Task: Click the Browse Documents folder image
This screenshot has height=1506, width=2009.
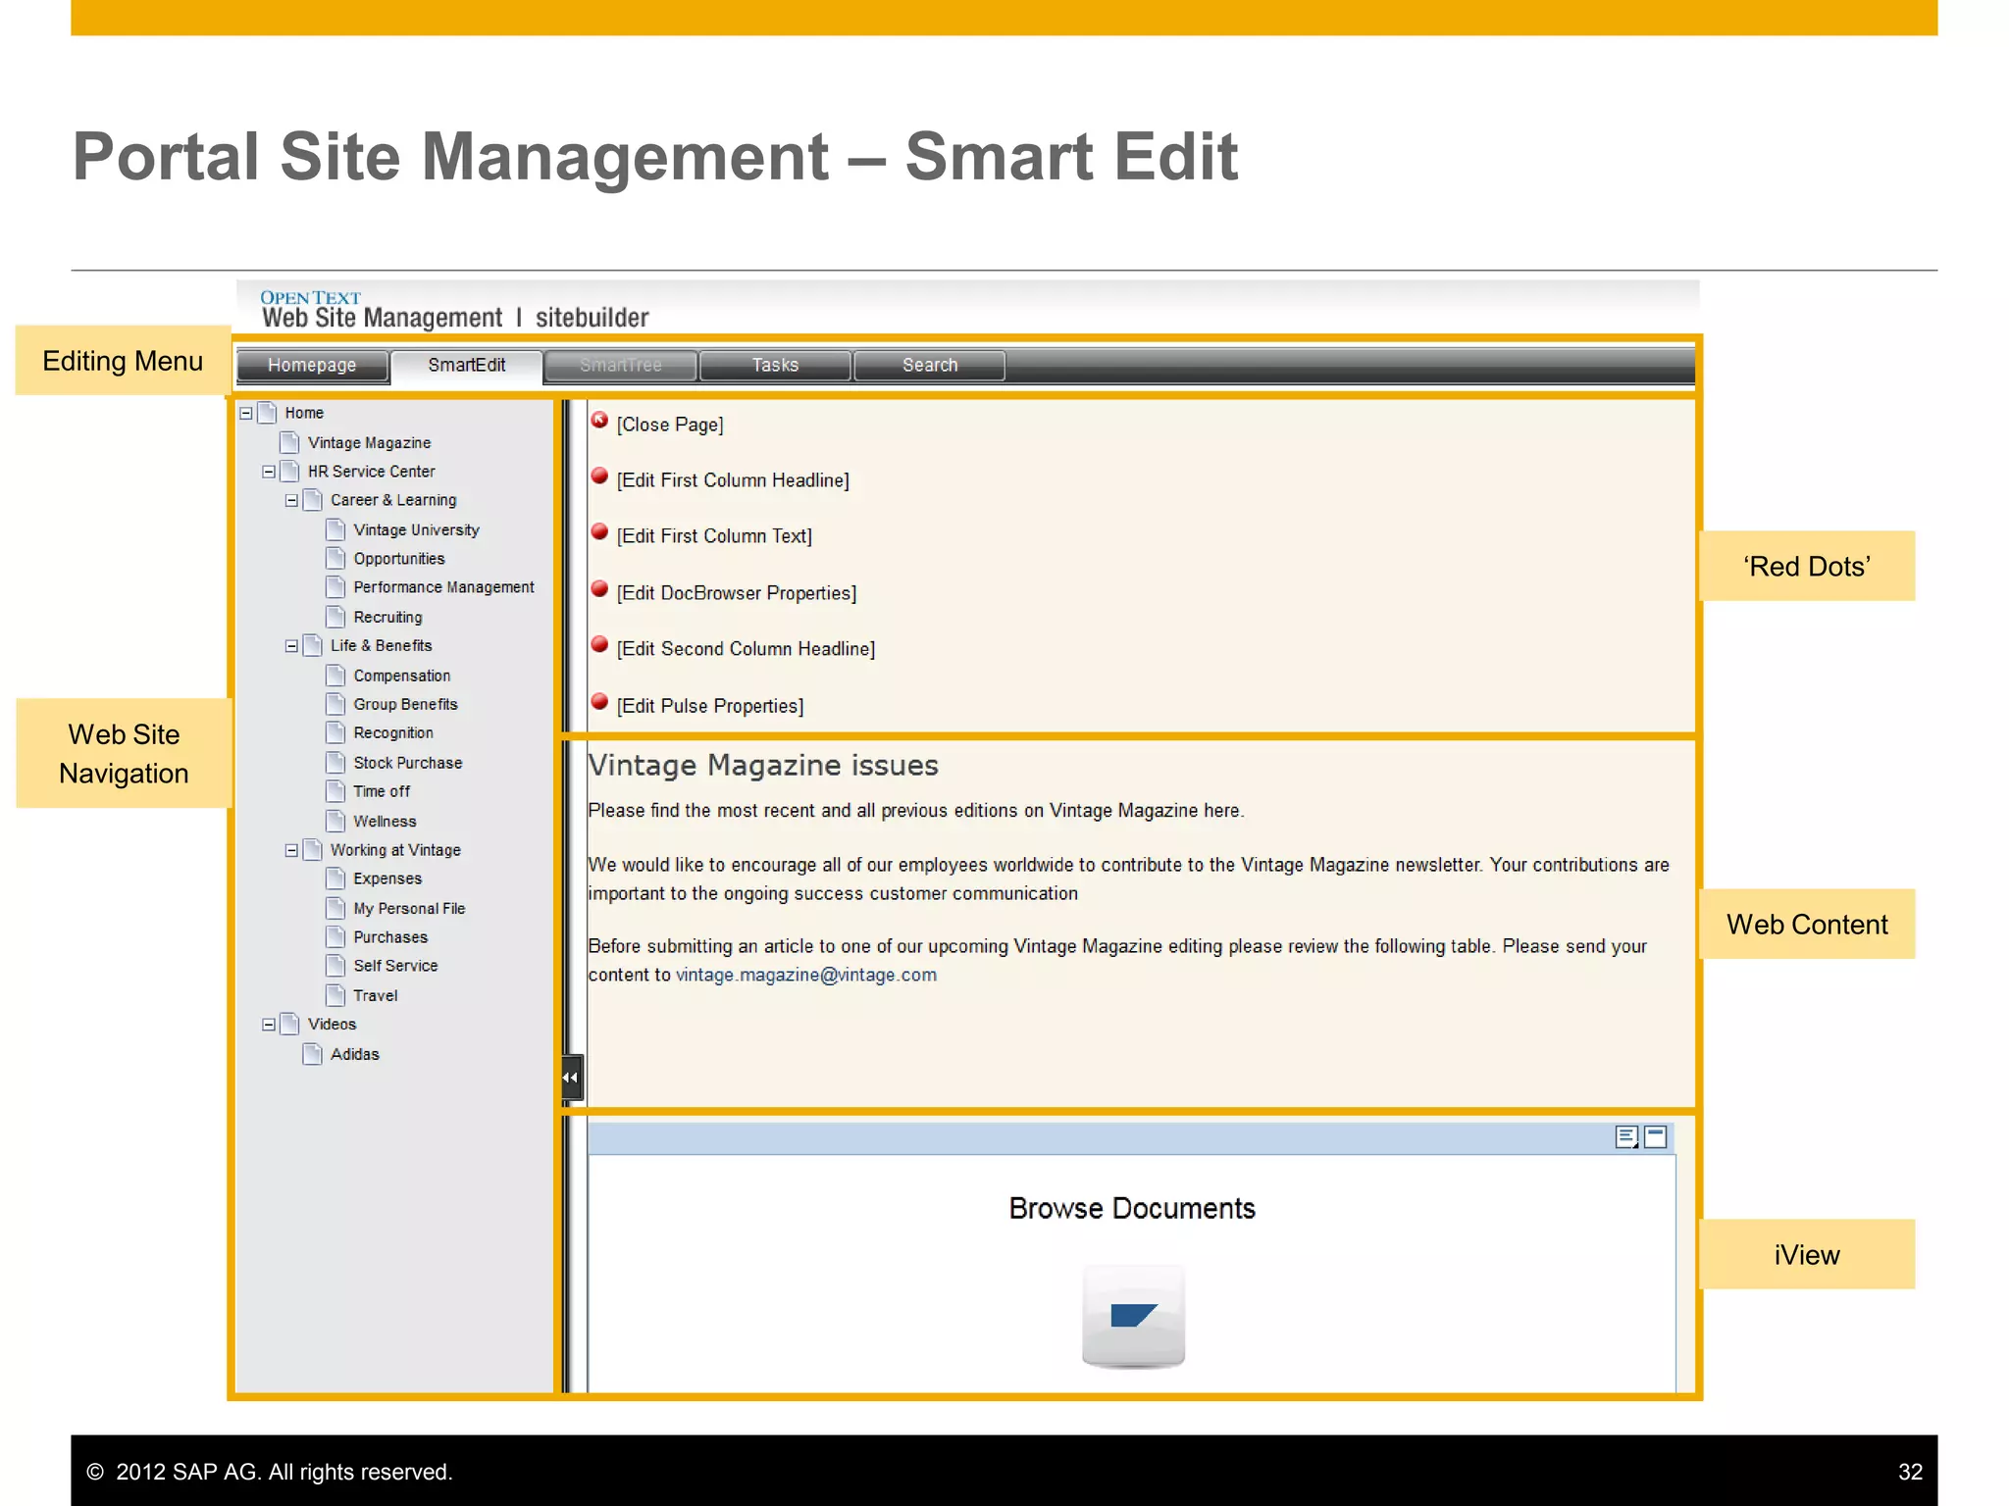Action: pyautogui.click(x=1133, y=1317)
